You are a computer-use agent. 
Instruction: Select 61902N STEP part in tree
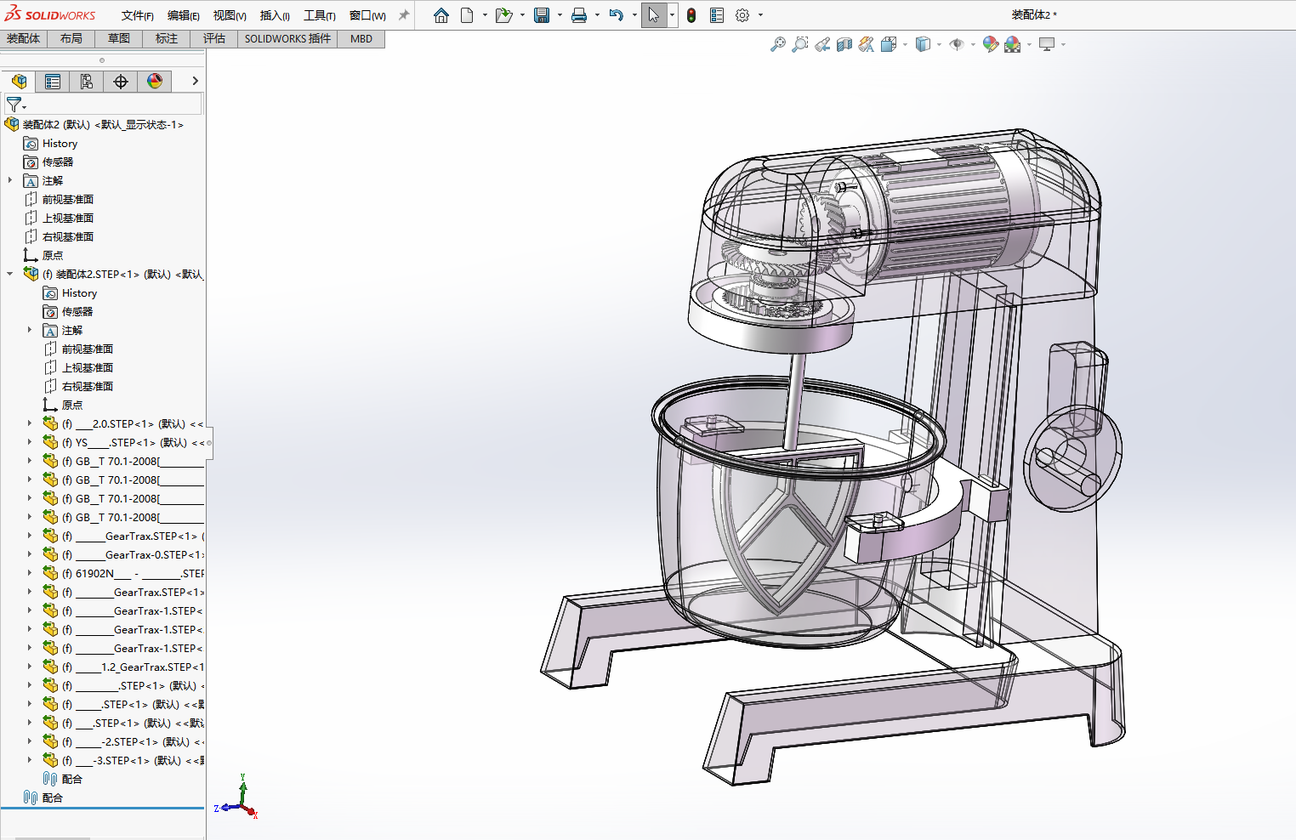[x=133, y=573]
